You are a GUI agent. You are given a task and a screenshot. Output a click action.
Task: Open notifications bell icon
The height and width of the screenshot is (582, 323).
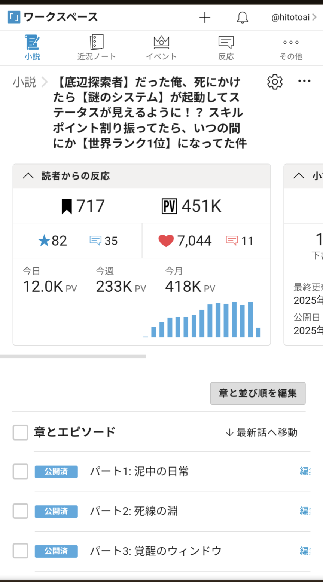(x=243, y=18)
